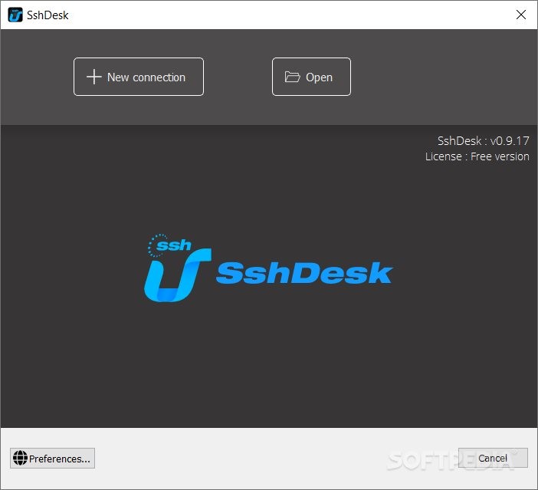
Task: Open the Preferences dialog
Action: point(52,458)
